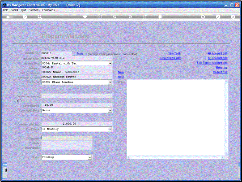
Task: Click the key icon in toolbar
Action: tap(10, 17)
